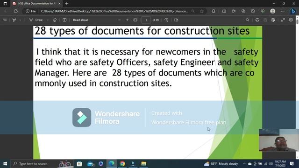This screenshot has height=168, width=299.
Task: Open the weather widget 85°F Mostly cloudy
Action: pos(221,164)
